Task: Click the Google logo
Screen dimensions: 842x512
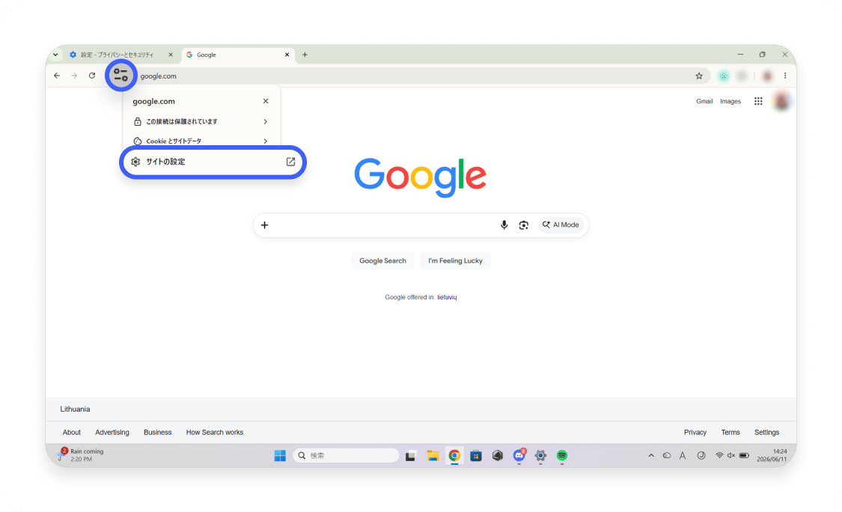Action: click(421, 177)
